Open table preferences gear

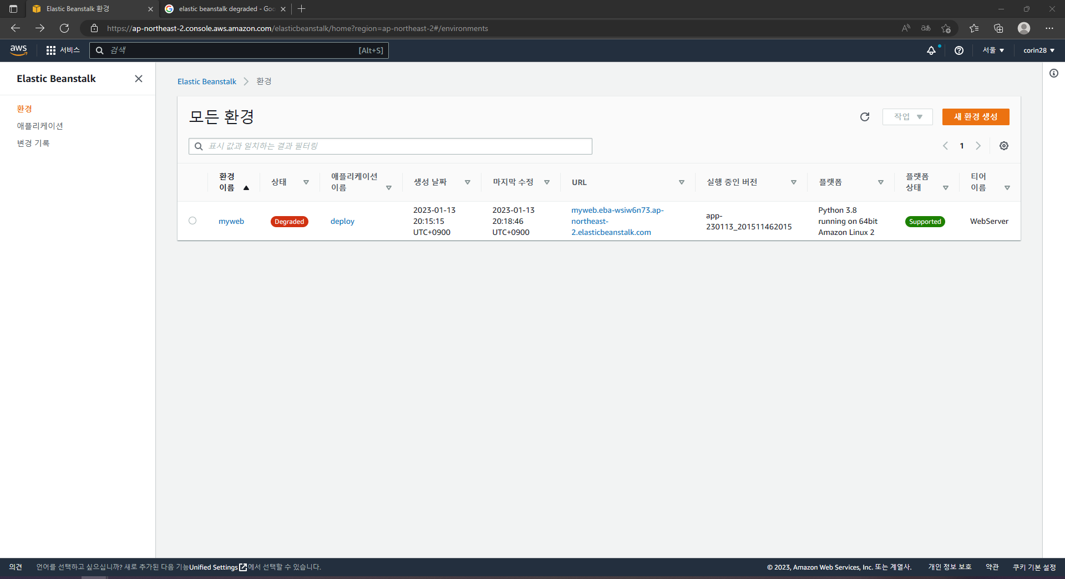click(1004, 146)
